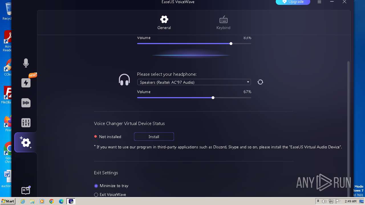Switch to the Keybind tab
This screenshot has height=205, width=365.
tap(223, 22)
